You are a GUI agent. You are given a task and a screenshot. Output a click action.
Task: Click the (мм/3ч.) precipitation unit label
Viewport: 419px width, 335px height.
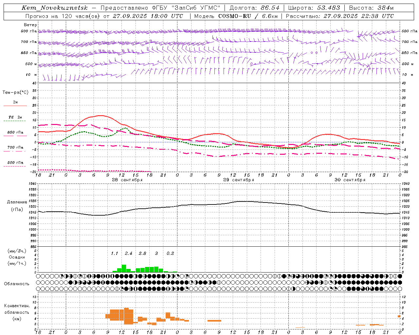(x=17, y=251)
